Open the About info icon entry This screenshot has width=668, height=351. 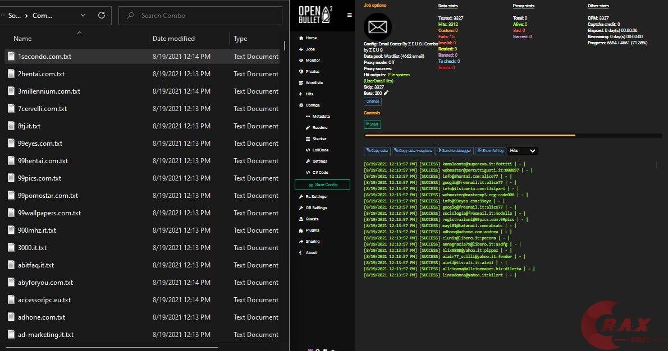pyautogui.click(x=301, y=253)
